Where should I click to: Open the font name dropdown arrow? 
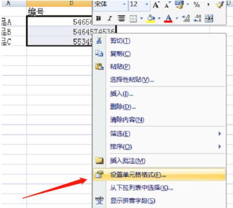point(124,4)
